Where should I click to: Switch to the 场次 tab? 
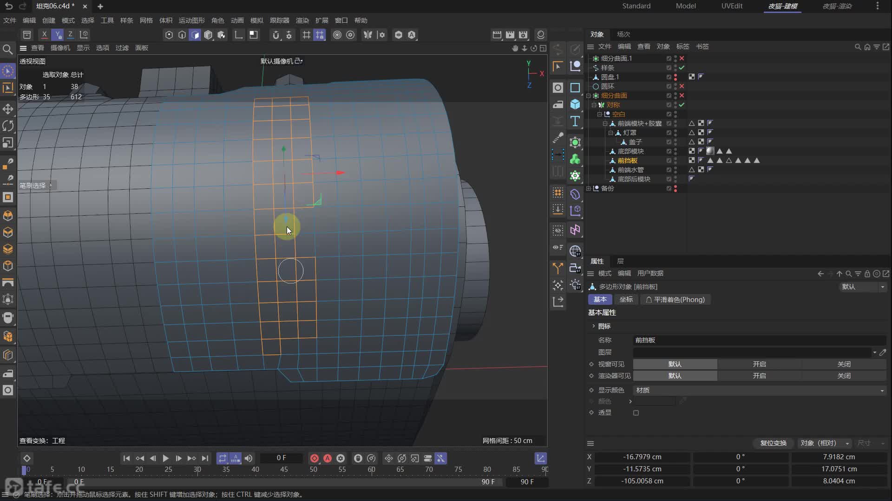click(623, 34)
